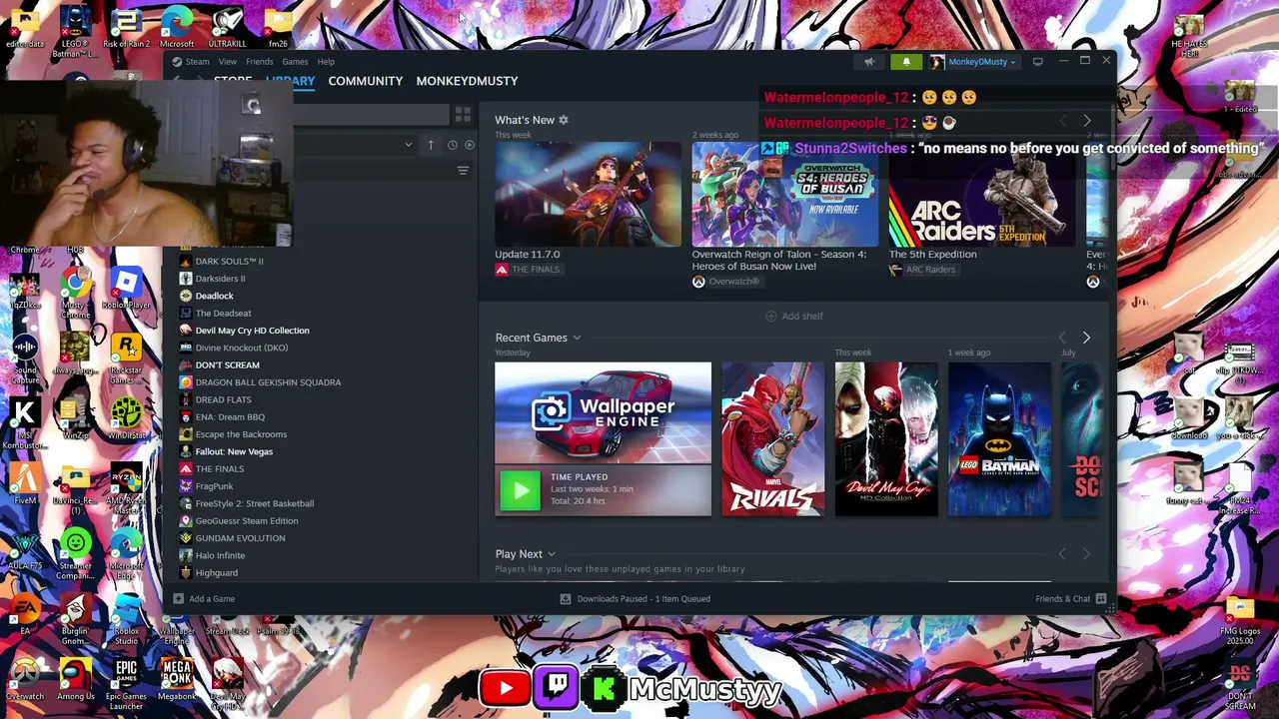Click the GUNDAM EVOLUTION game icon
Viewport: 1279px width, 719px height.
186,538
